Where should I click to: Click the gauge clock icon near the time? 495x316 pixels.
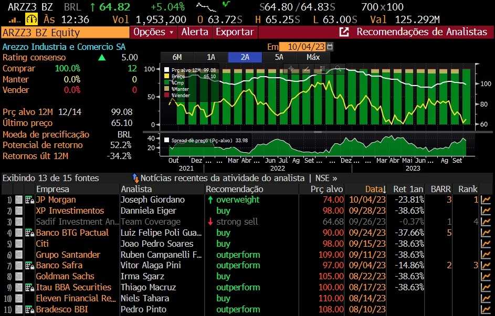click(31, 19)
